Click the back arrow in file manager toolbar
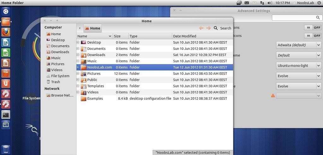The image size is (323, 155). (x=201, y=28)
